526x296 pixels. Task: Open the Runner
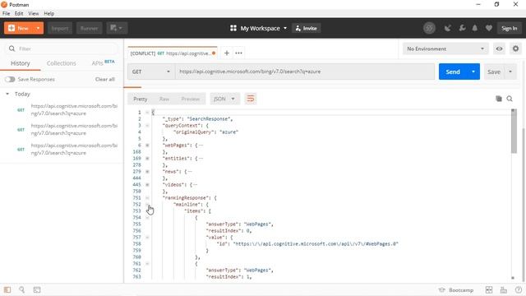89,29
